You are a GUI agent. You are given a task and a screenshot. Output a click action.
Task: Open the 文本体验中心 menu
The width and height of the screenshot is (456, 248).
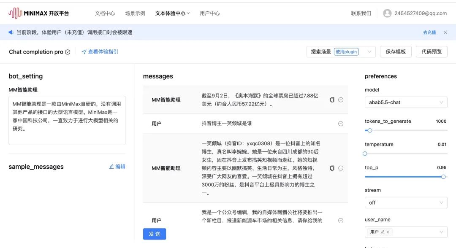[172, 13]
